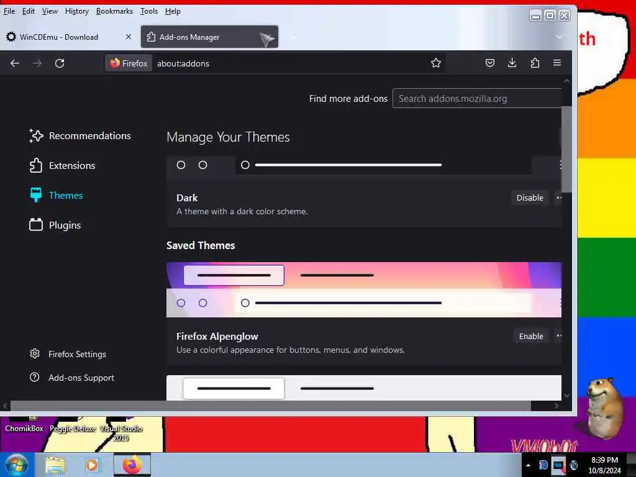Click the Firefox taskbar button
The image size is (636, 477).
pyautogui.click(x=132, y=465)
